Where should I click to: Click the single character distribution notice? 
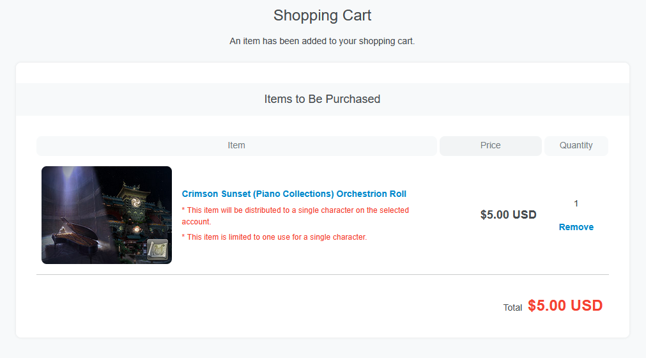295,215
